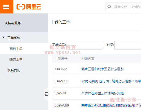
Task: Click the 问题内容 column header
Action: pyautogui.click(x=88, y=59)
